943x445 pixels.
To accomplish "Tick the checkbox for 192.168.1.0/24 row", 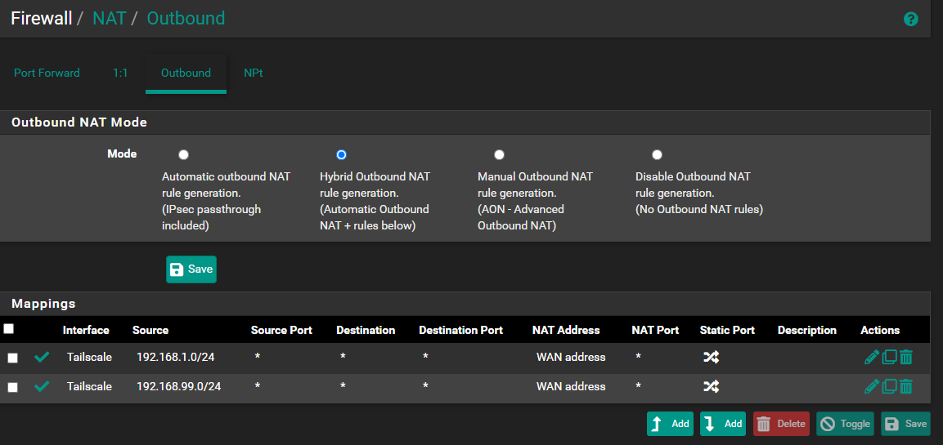I will pyautogui.click(x=12, y=358).
